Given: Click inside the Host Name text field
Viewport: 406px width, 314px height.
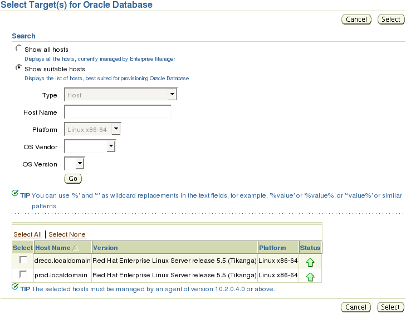Looking at the screenshot, I should point(118,111).
